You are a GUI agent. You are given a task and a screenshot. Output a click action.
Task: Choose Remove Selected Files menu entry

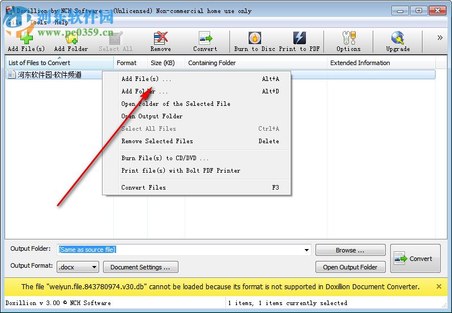(x=197, y=141)
